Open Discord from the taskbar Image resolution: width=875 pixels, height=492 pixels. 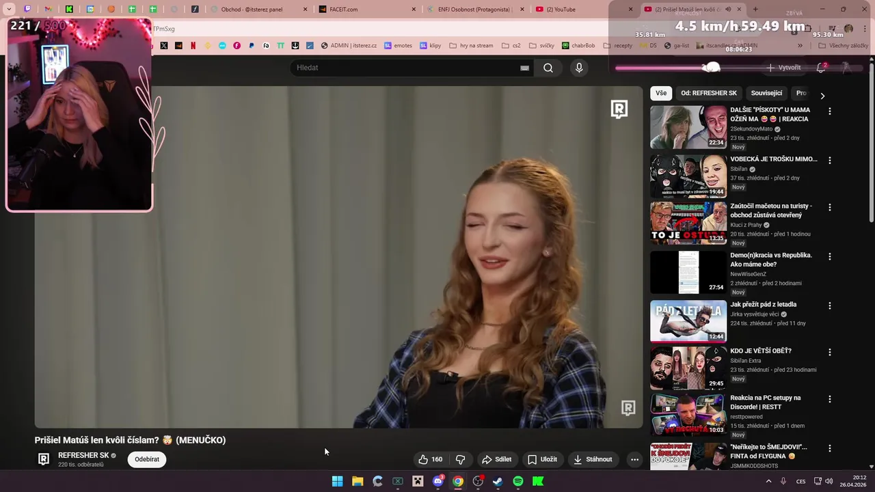tap(438, 481)
